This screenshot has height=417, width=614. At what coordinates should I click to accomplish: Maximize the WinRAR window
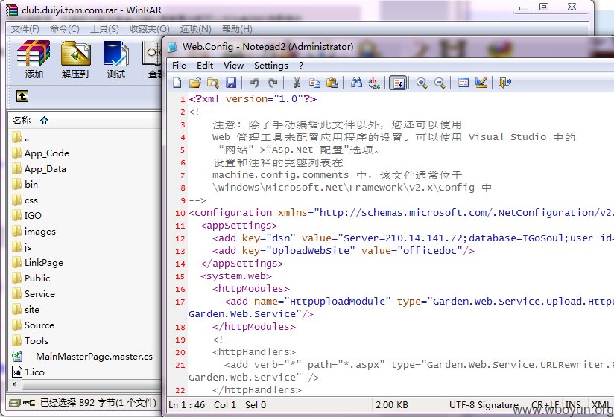[544, 7]
